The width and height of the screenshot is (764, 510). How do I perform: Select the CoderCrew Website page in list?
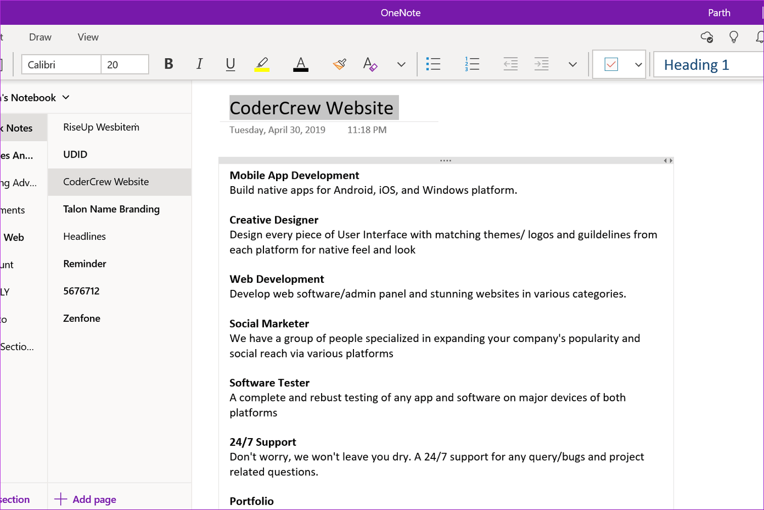[120, 182]
